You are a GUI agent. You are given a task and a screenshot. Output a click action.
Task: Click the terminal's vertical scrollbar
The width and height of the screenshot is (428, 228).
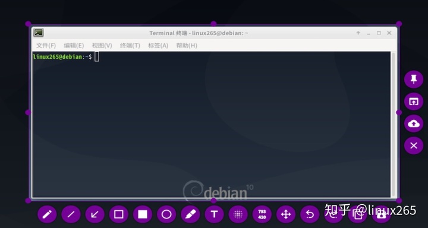(x=393, y=124)
